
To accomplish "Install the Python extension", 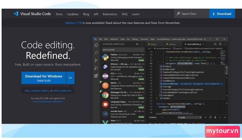I will point(141,60).
